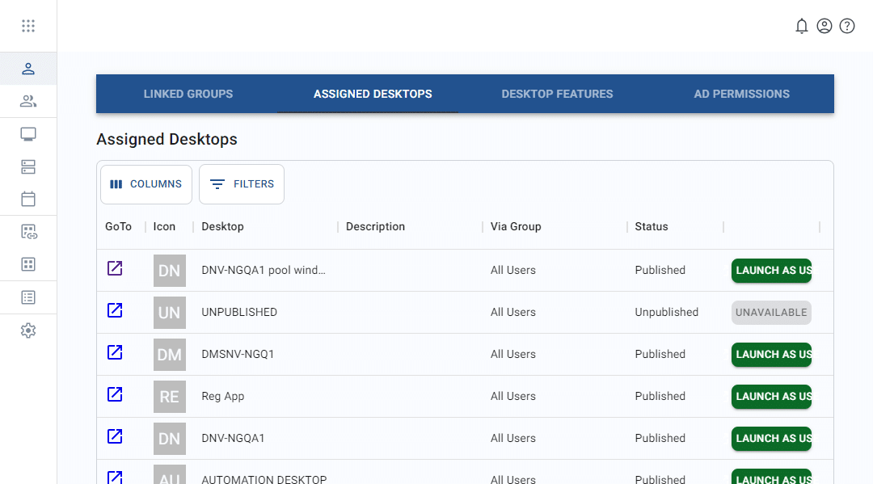Open the Settings gear in the sidebar
Viewport: 873px width, 484px height.
point(28,330)
